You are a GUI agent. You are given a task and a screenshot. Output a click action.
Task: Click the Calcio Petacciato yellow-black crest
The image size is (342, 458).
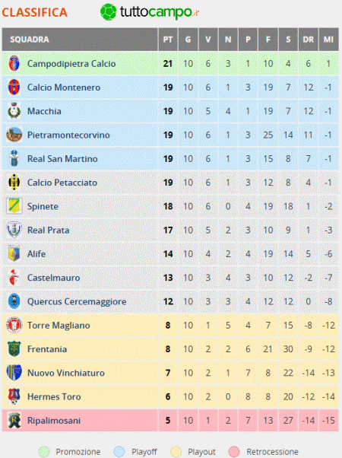tap(14, 183)
